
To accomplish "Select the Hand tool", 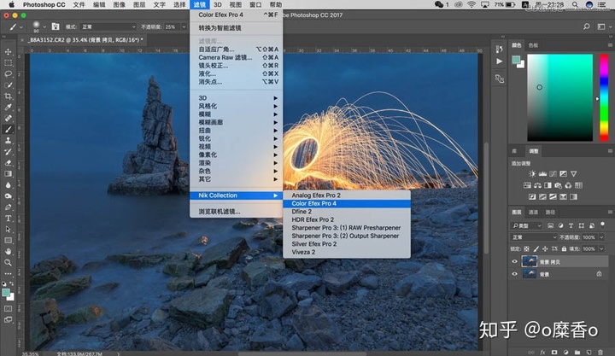I will (8, 251).
